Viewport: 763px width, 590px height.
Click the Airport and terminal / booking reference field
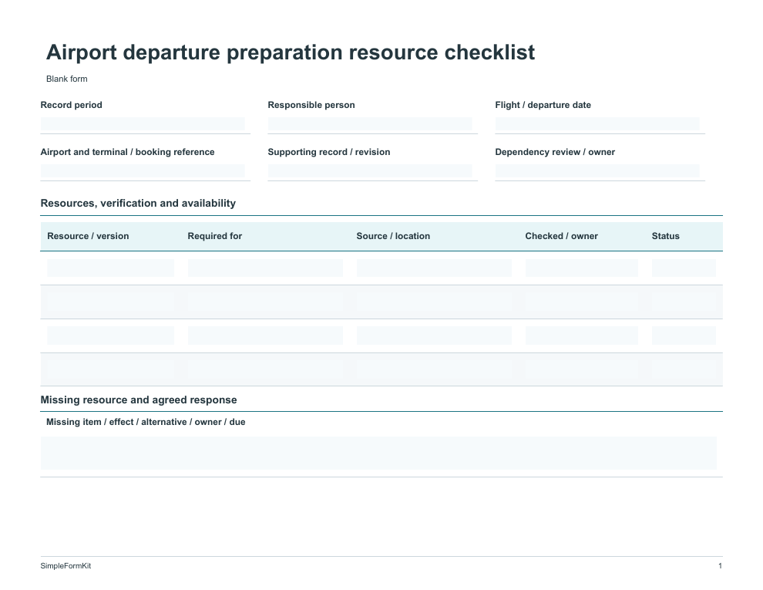coord(143,171)
